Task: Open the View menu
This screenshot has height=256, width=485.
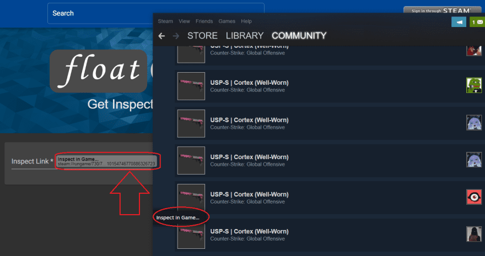Action: tap(184, 21)
